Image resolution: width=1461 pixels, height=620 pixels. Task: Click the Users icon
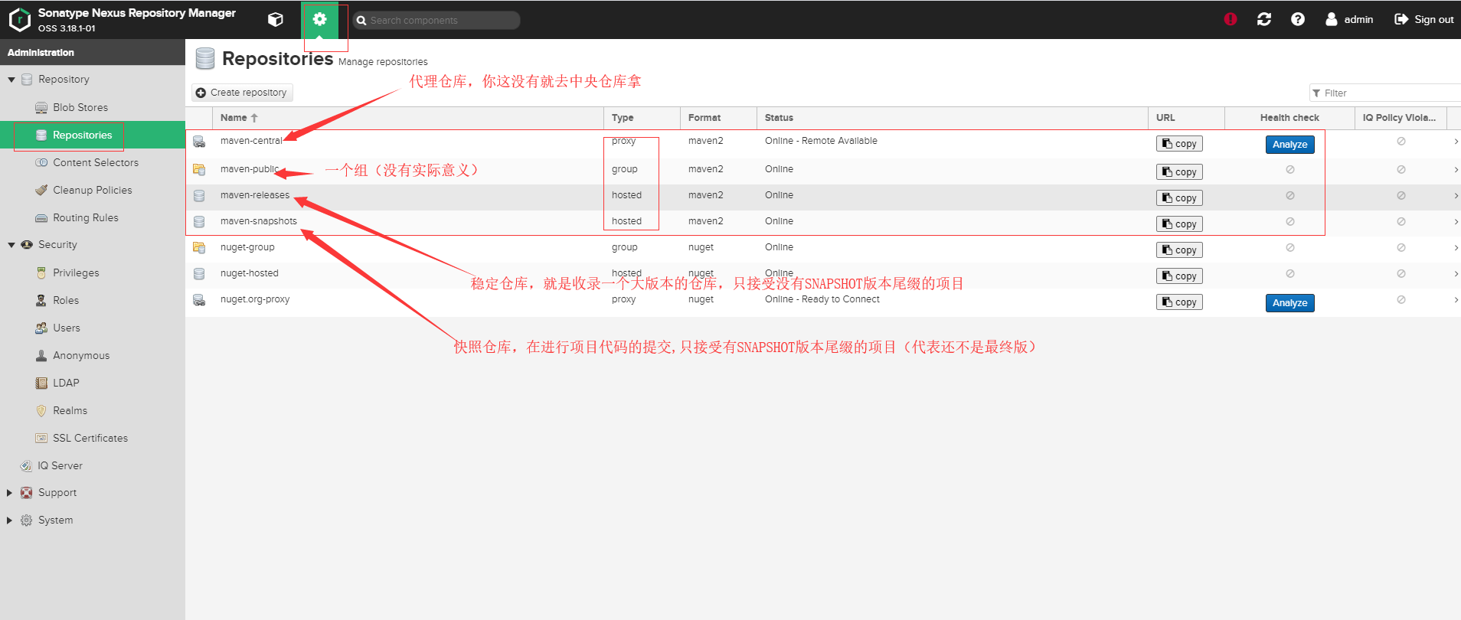tap(41, 328)
